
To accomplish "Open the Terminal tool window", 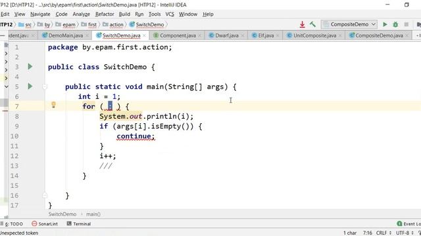I will pyautogui.click(x=79, y=224).
